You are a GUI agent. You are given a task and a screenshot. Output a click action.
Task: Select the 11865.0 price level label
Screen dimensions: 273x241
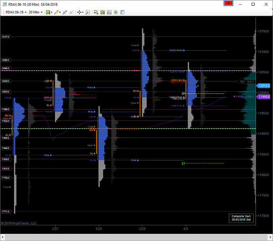coord(6,148)
